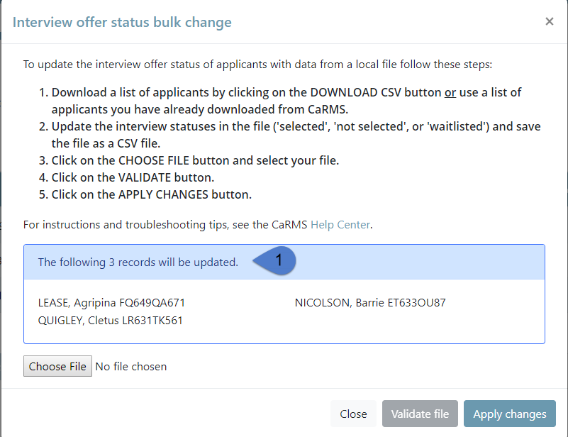Screen dimensions: 568x437
Task: Select the QUIGLEY, Cletus LR631TK561 record
Action: coord(110,321)
